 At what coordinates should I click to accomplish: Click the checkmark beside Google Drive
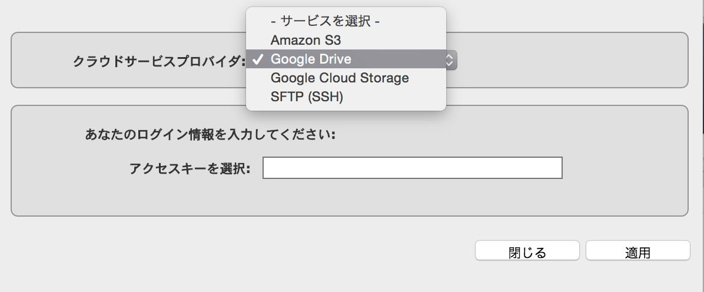coord(258,59)
